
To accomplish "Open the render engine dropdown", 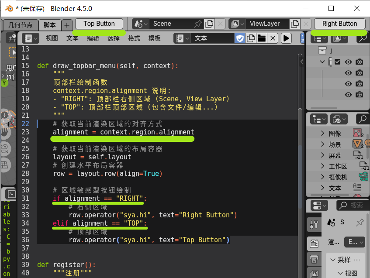I will click(355, 242).
